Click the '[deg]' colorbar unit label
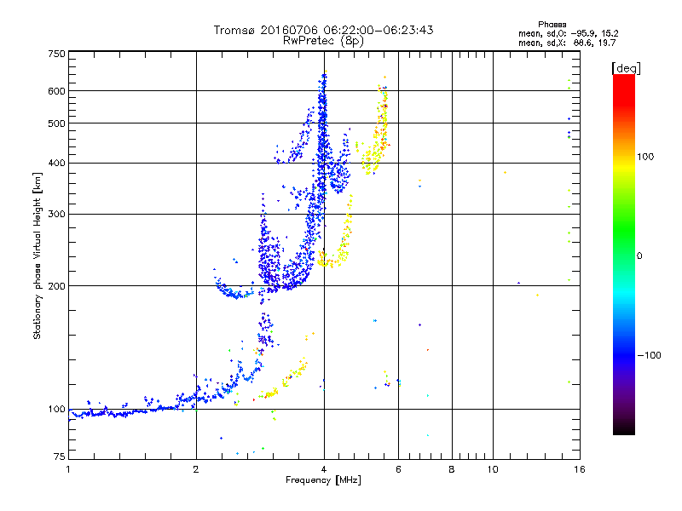This screenshot has width=682, height=511. (626, 68)
